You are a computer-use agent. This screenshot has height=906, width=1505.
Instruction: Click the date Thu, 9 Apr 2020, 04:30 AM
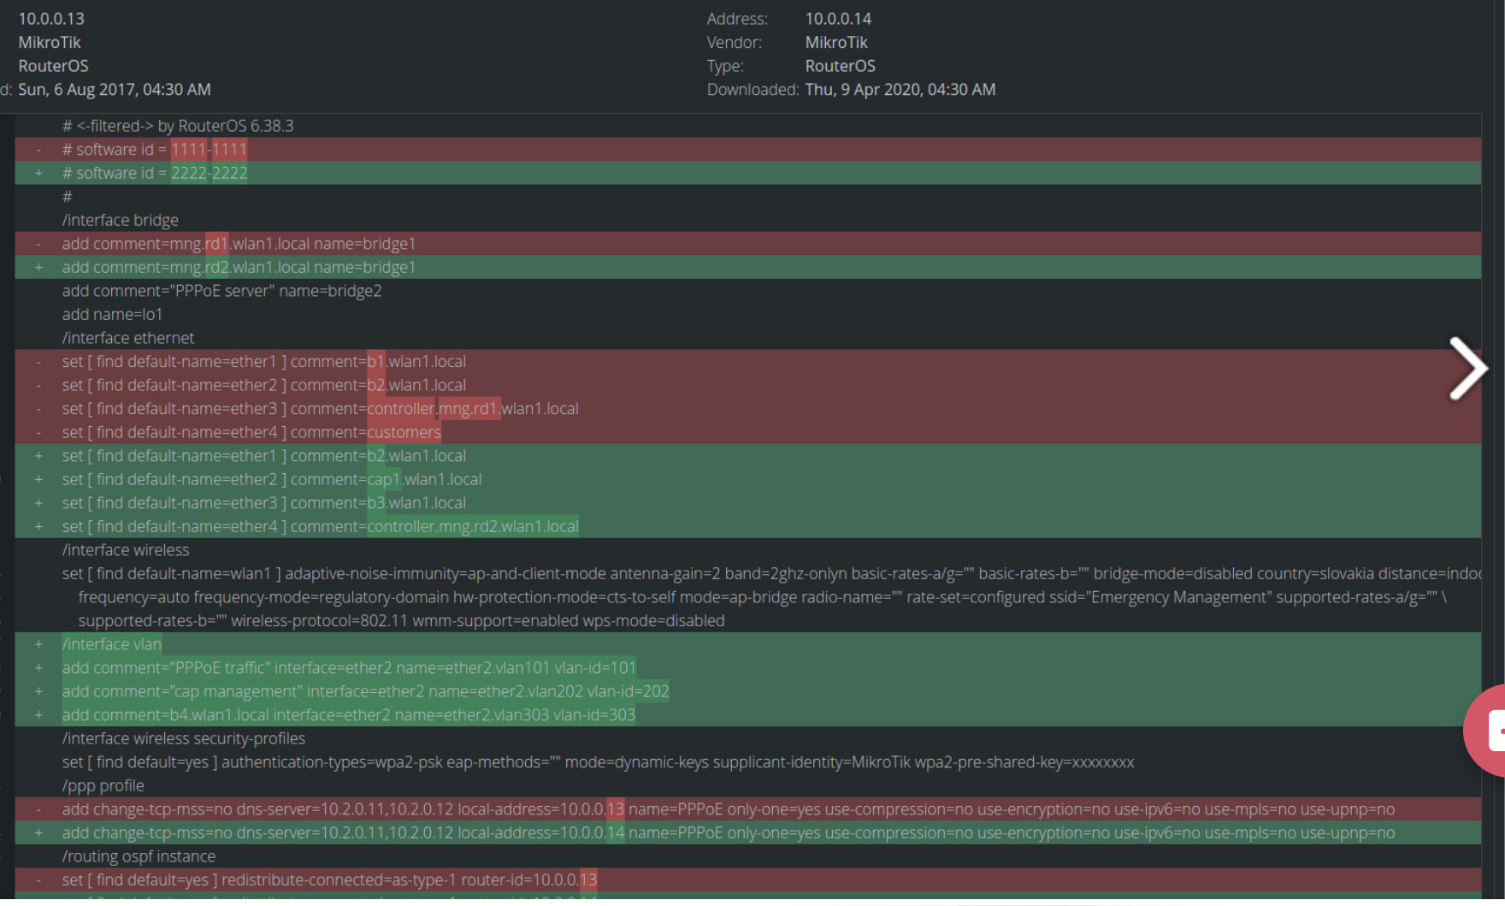900,90
